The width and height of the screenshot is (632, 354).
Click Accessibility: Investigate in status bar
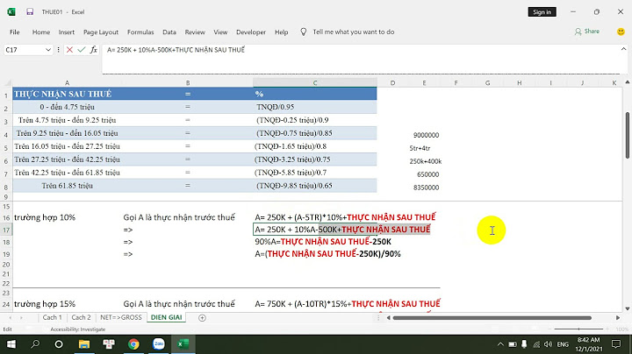[x=78, y=329]
